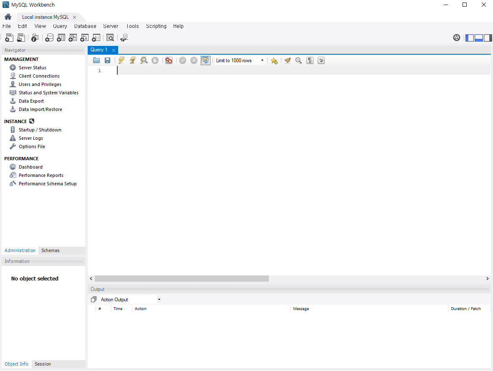Save the script using floppy disk icon
This screenshot has height=371, width=493.
(108, 61)
